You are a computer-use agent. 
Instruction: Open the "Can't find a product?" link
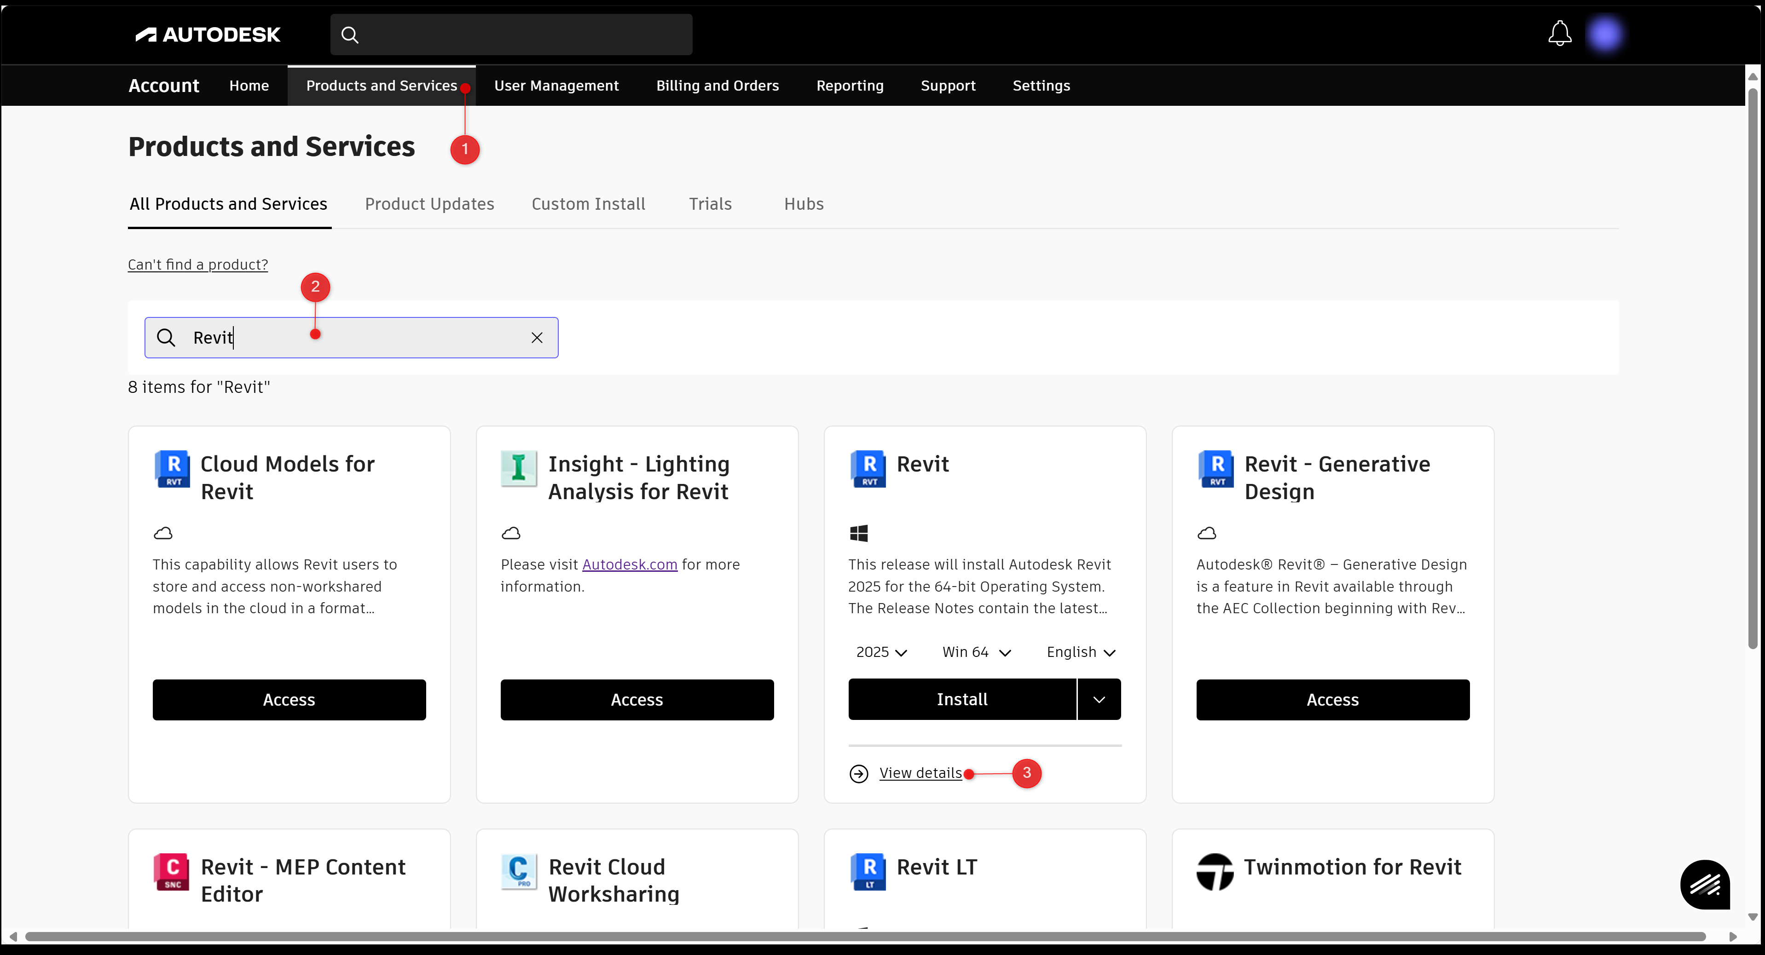pyautogui.click(x=197, y=265)
